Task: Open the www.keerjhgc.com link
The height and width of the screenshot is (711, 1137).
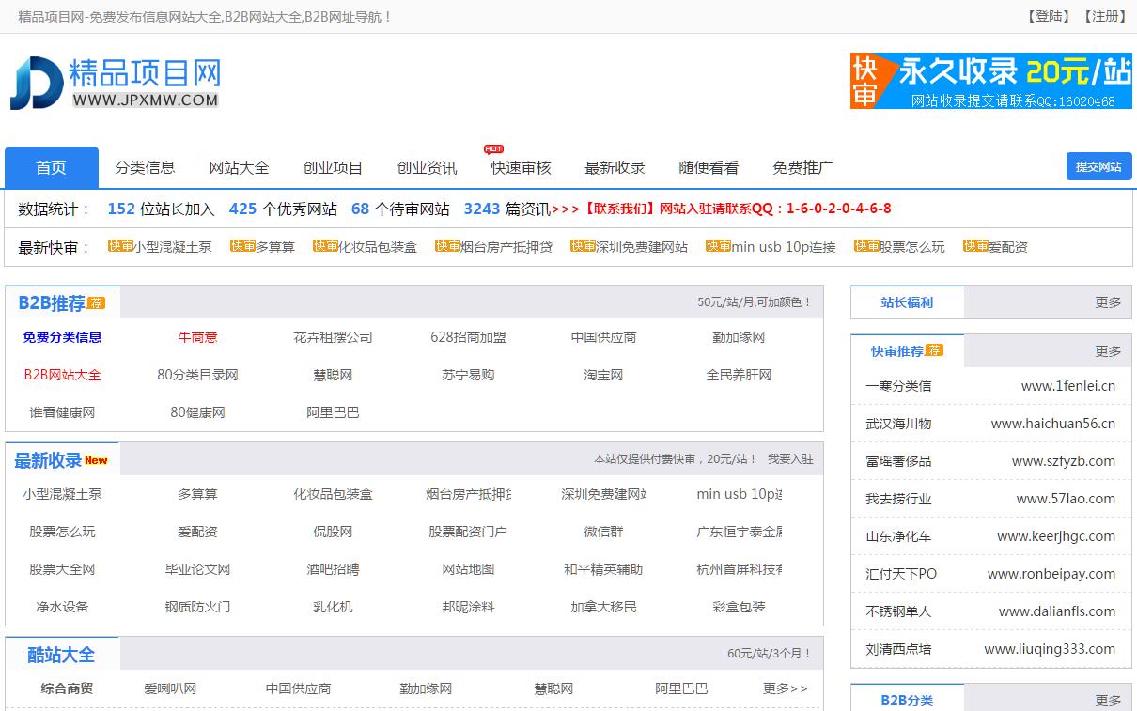Action: 1056,536
